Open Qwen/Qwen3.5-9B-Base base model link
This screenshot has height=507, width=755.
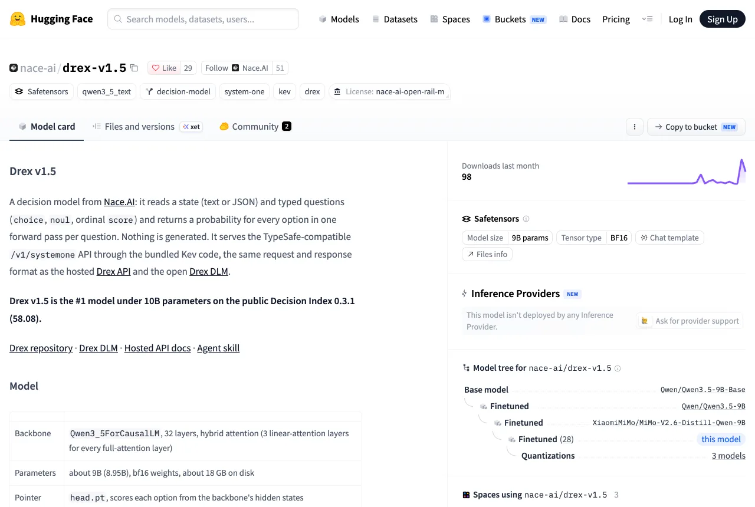703,390
